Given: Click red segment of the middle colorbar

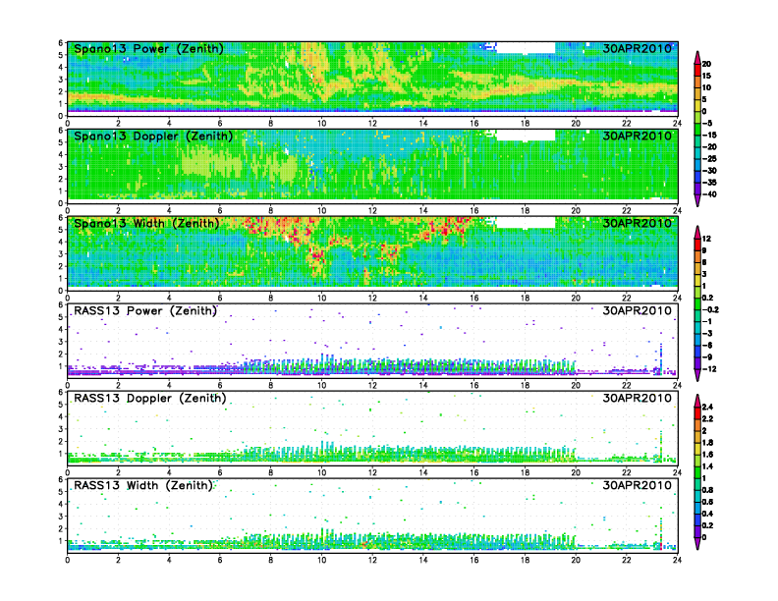Looking at the screenshot, I should pos(697,245).
